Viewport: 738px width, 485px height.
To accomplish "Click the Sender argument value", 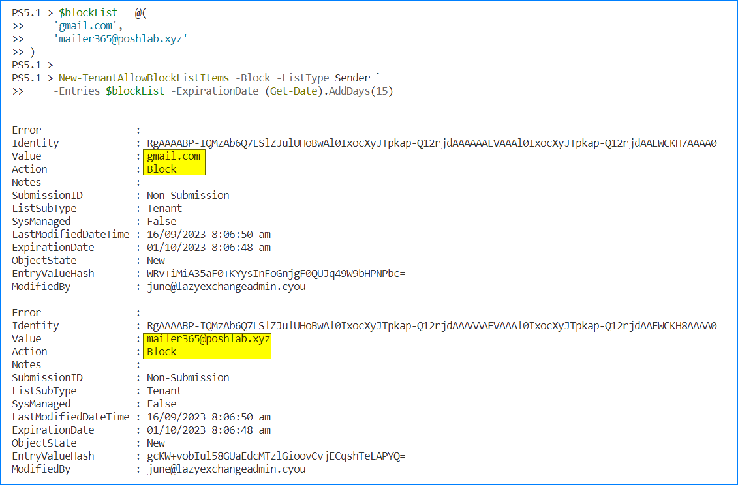I will click(352, 78).
